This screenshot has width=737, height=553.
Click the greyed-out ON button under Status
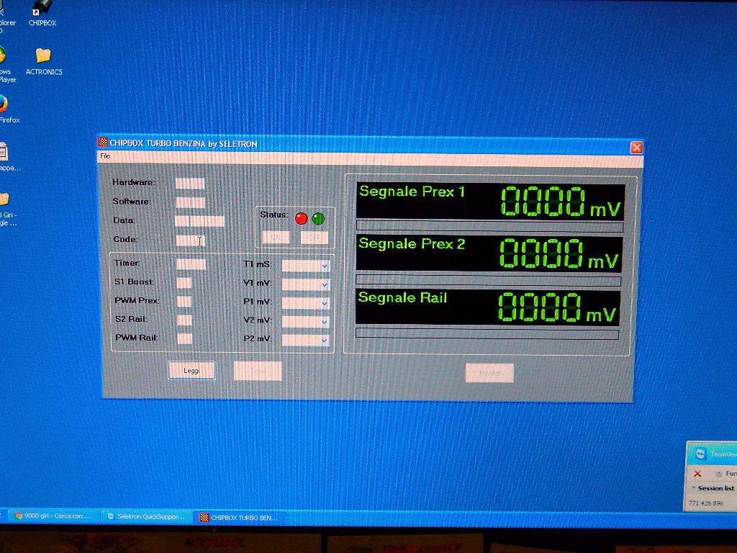tap(276, 237)
